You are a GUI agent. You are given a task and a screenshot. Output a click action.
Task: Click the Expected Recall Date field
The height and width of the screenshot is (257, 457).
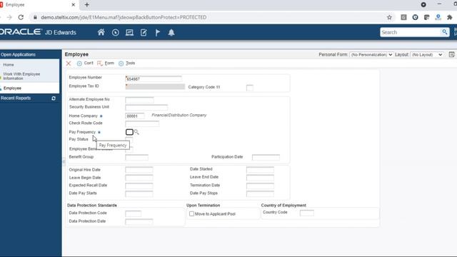(139, 186)
